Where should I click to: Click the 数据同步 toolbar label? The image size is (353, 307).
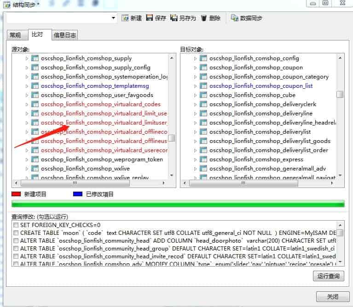(x=251, y=18)
